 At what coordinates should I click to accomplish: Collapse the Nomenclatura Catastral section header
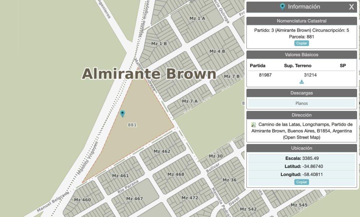302,21
